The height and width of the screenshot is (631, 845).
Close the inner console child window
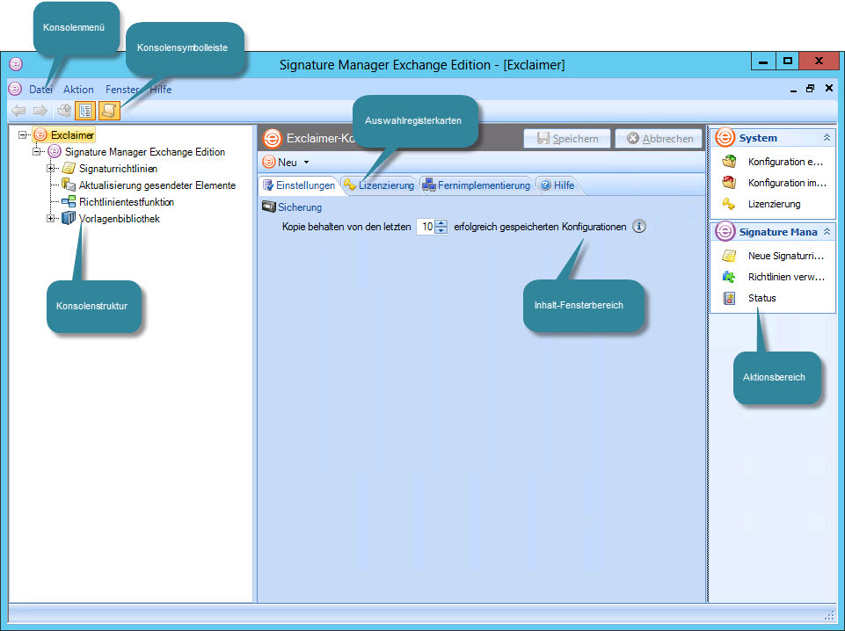tap(829, 88)
